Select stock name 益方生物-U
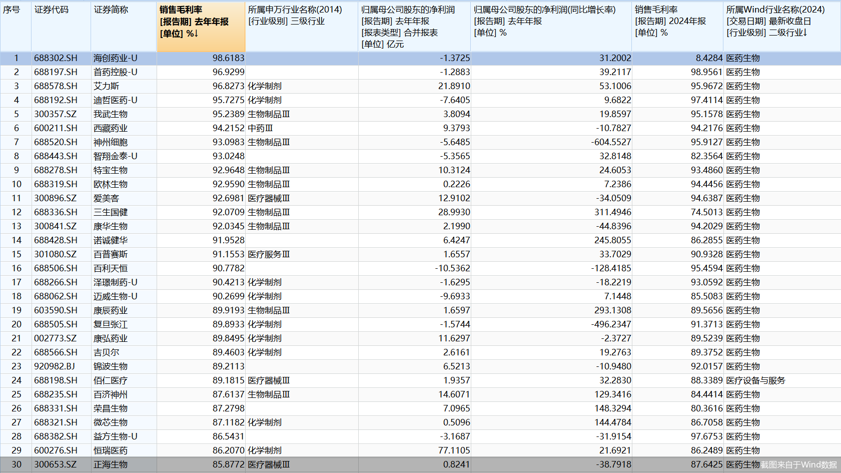This screenshot has height=473, width=841. coord(116,436)
